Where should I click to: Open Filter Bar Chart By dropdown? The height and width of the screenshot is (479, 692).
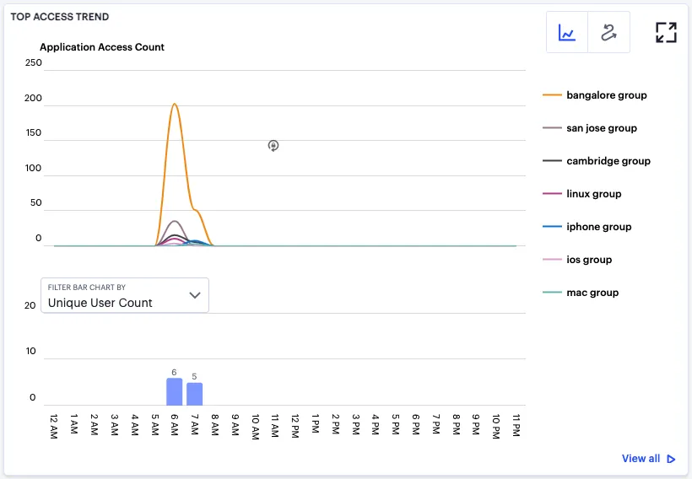[124, 295]
